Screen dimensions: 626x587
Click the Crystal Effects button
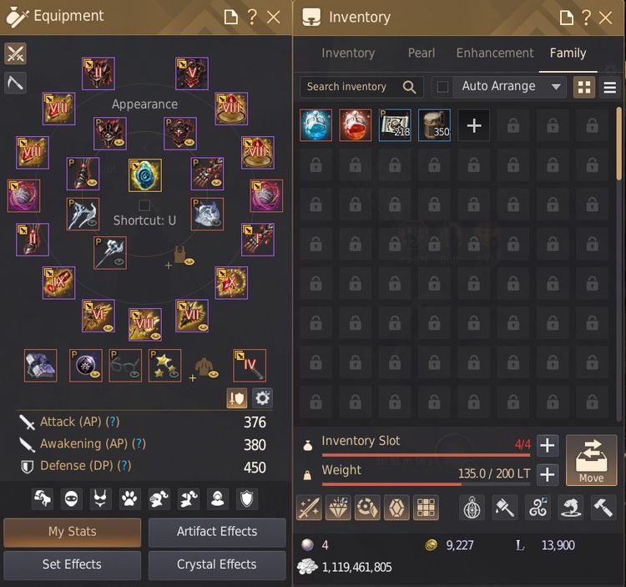pos(217,564)
